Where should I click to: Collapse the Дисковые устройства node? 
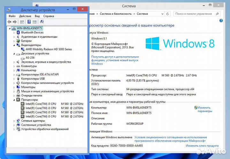tap(14, 54)
